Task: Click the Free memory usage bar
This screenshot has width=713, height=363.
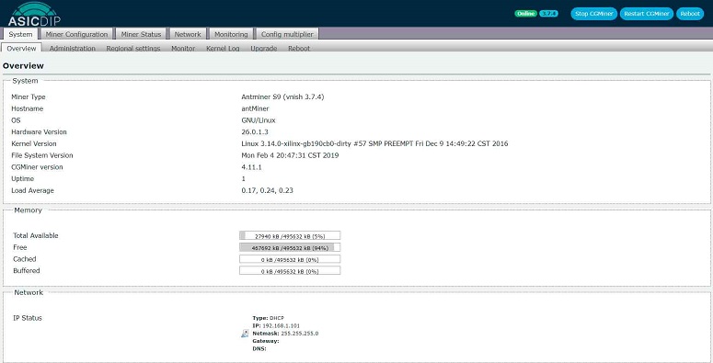Action: (290, 247)
